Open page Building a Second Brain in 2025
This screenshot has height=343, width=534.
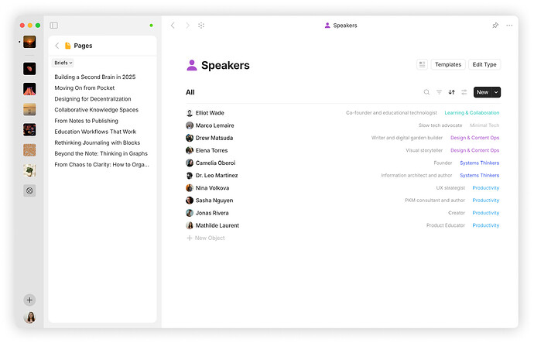point(95,77)
